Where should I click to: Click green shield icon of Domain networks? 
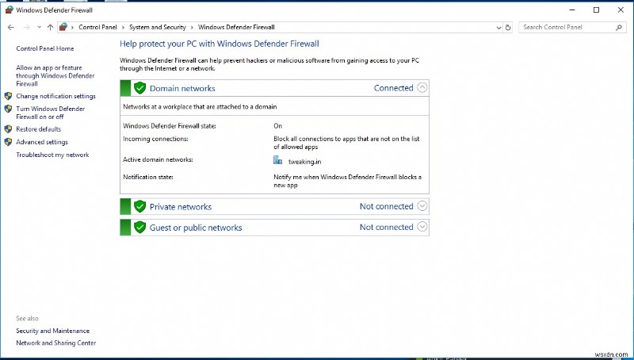(x=140, y=88)
